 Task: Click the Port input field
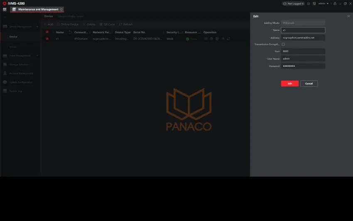coord(303,51)
